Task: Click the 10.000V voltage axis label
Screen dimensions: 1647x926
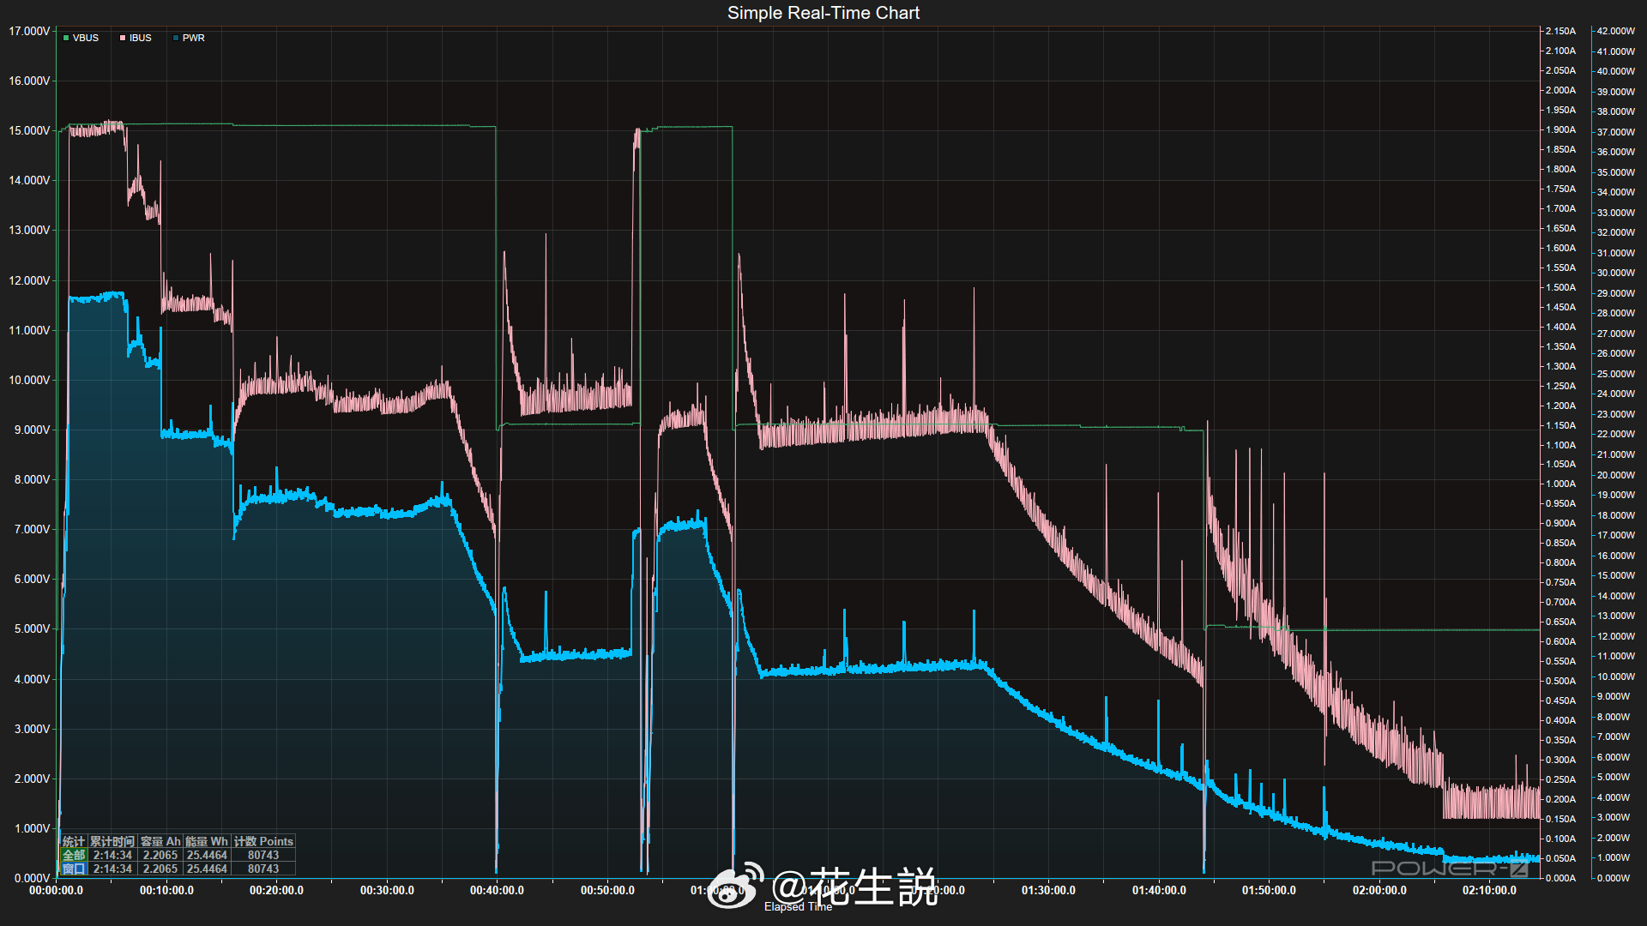Action: [x=29, y=380]
